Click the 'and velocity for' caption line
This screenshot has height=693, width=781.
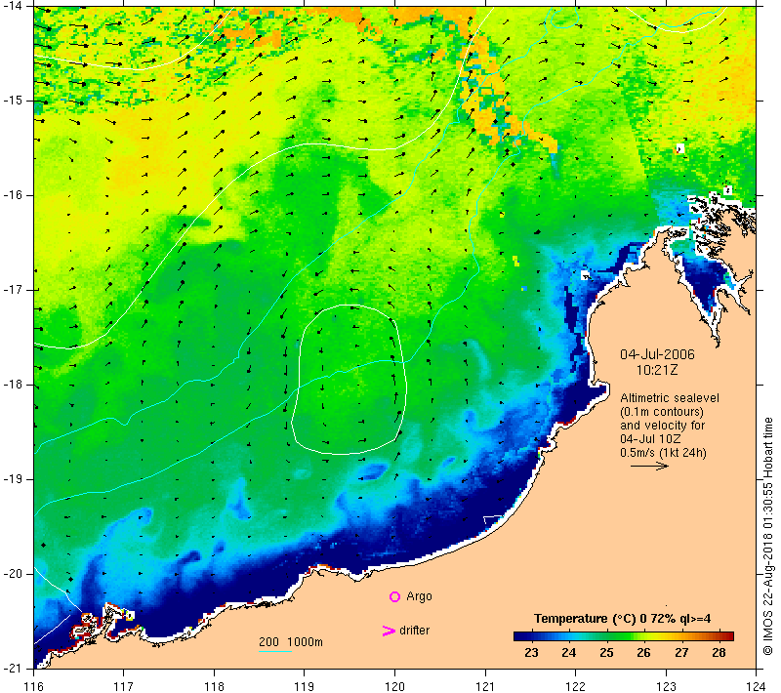coord(663,426)
